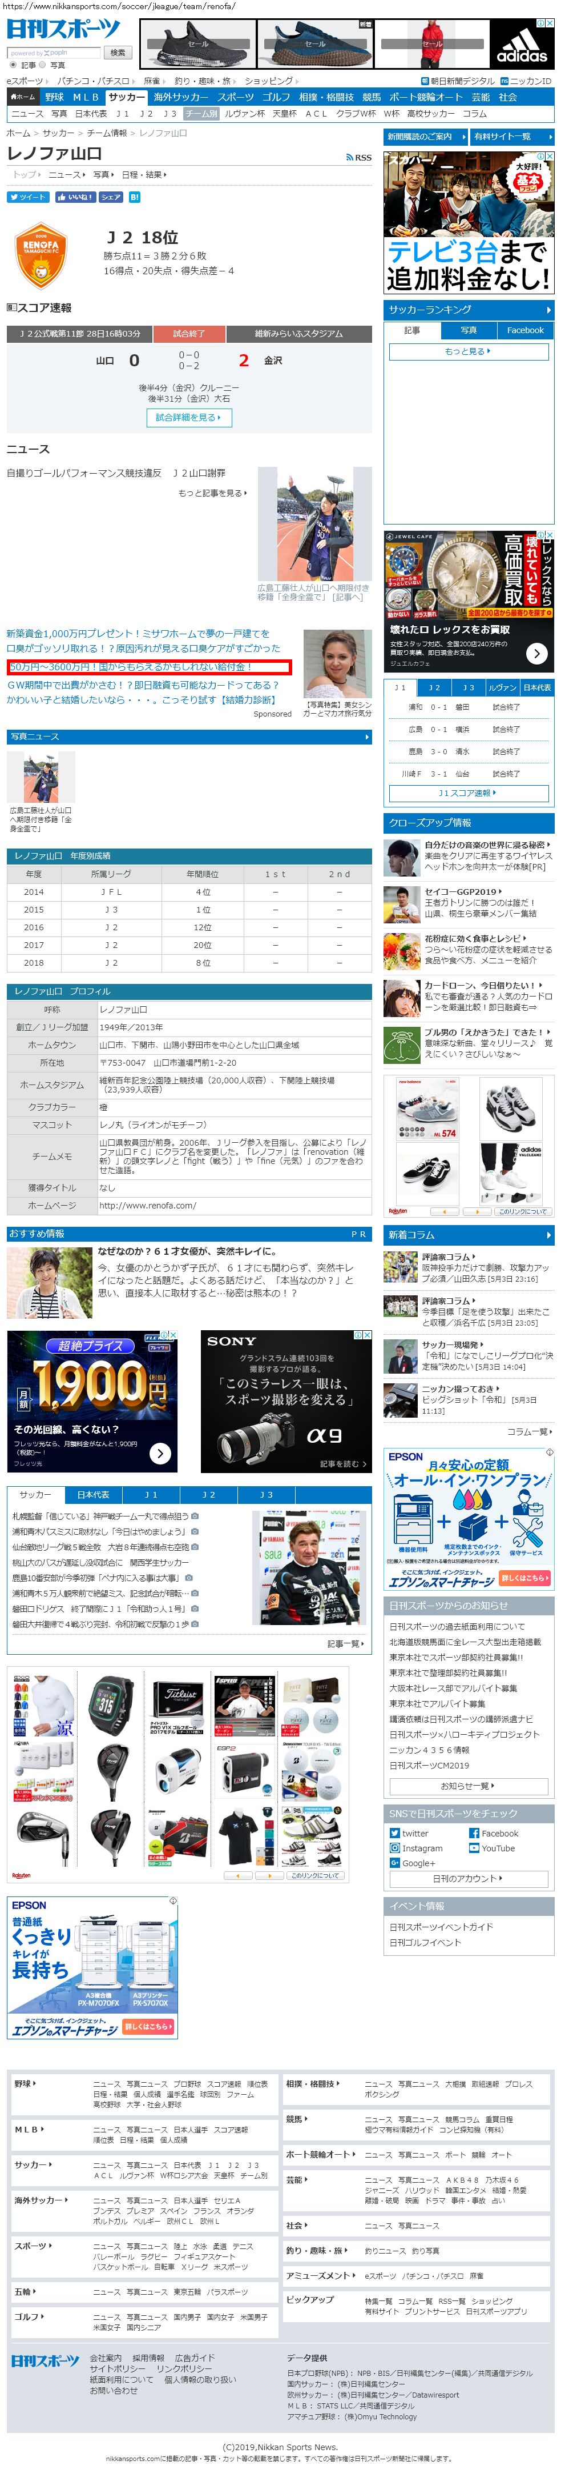Open 朝日新聞デジタル icon link in header
The image size is (561, 2481).
pyautogui.click(x=425, y=81)
